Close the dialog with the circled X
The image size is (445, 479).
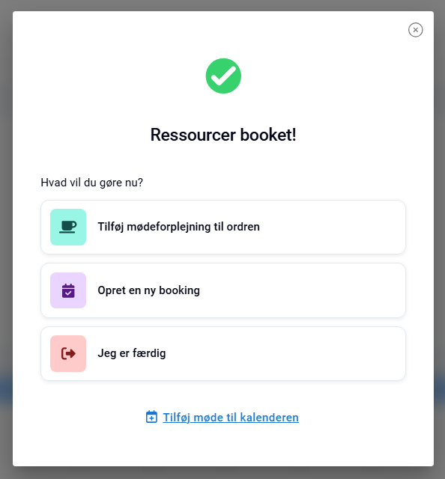415,30
